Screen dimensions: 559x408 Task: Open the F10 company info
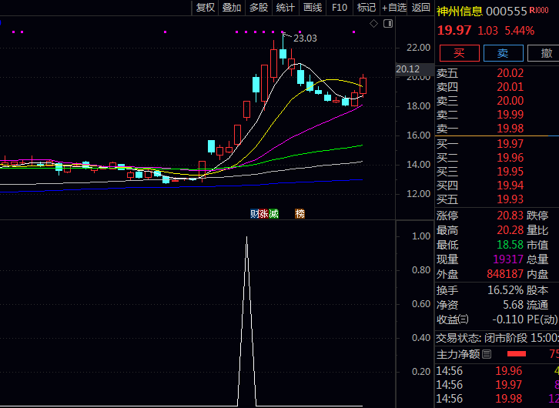point(340,8)
